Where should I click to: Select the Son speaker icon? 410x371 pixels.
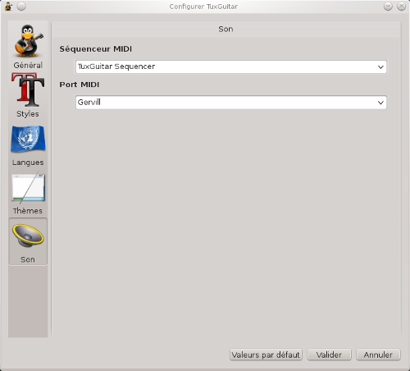[x=28, y=236]
